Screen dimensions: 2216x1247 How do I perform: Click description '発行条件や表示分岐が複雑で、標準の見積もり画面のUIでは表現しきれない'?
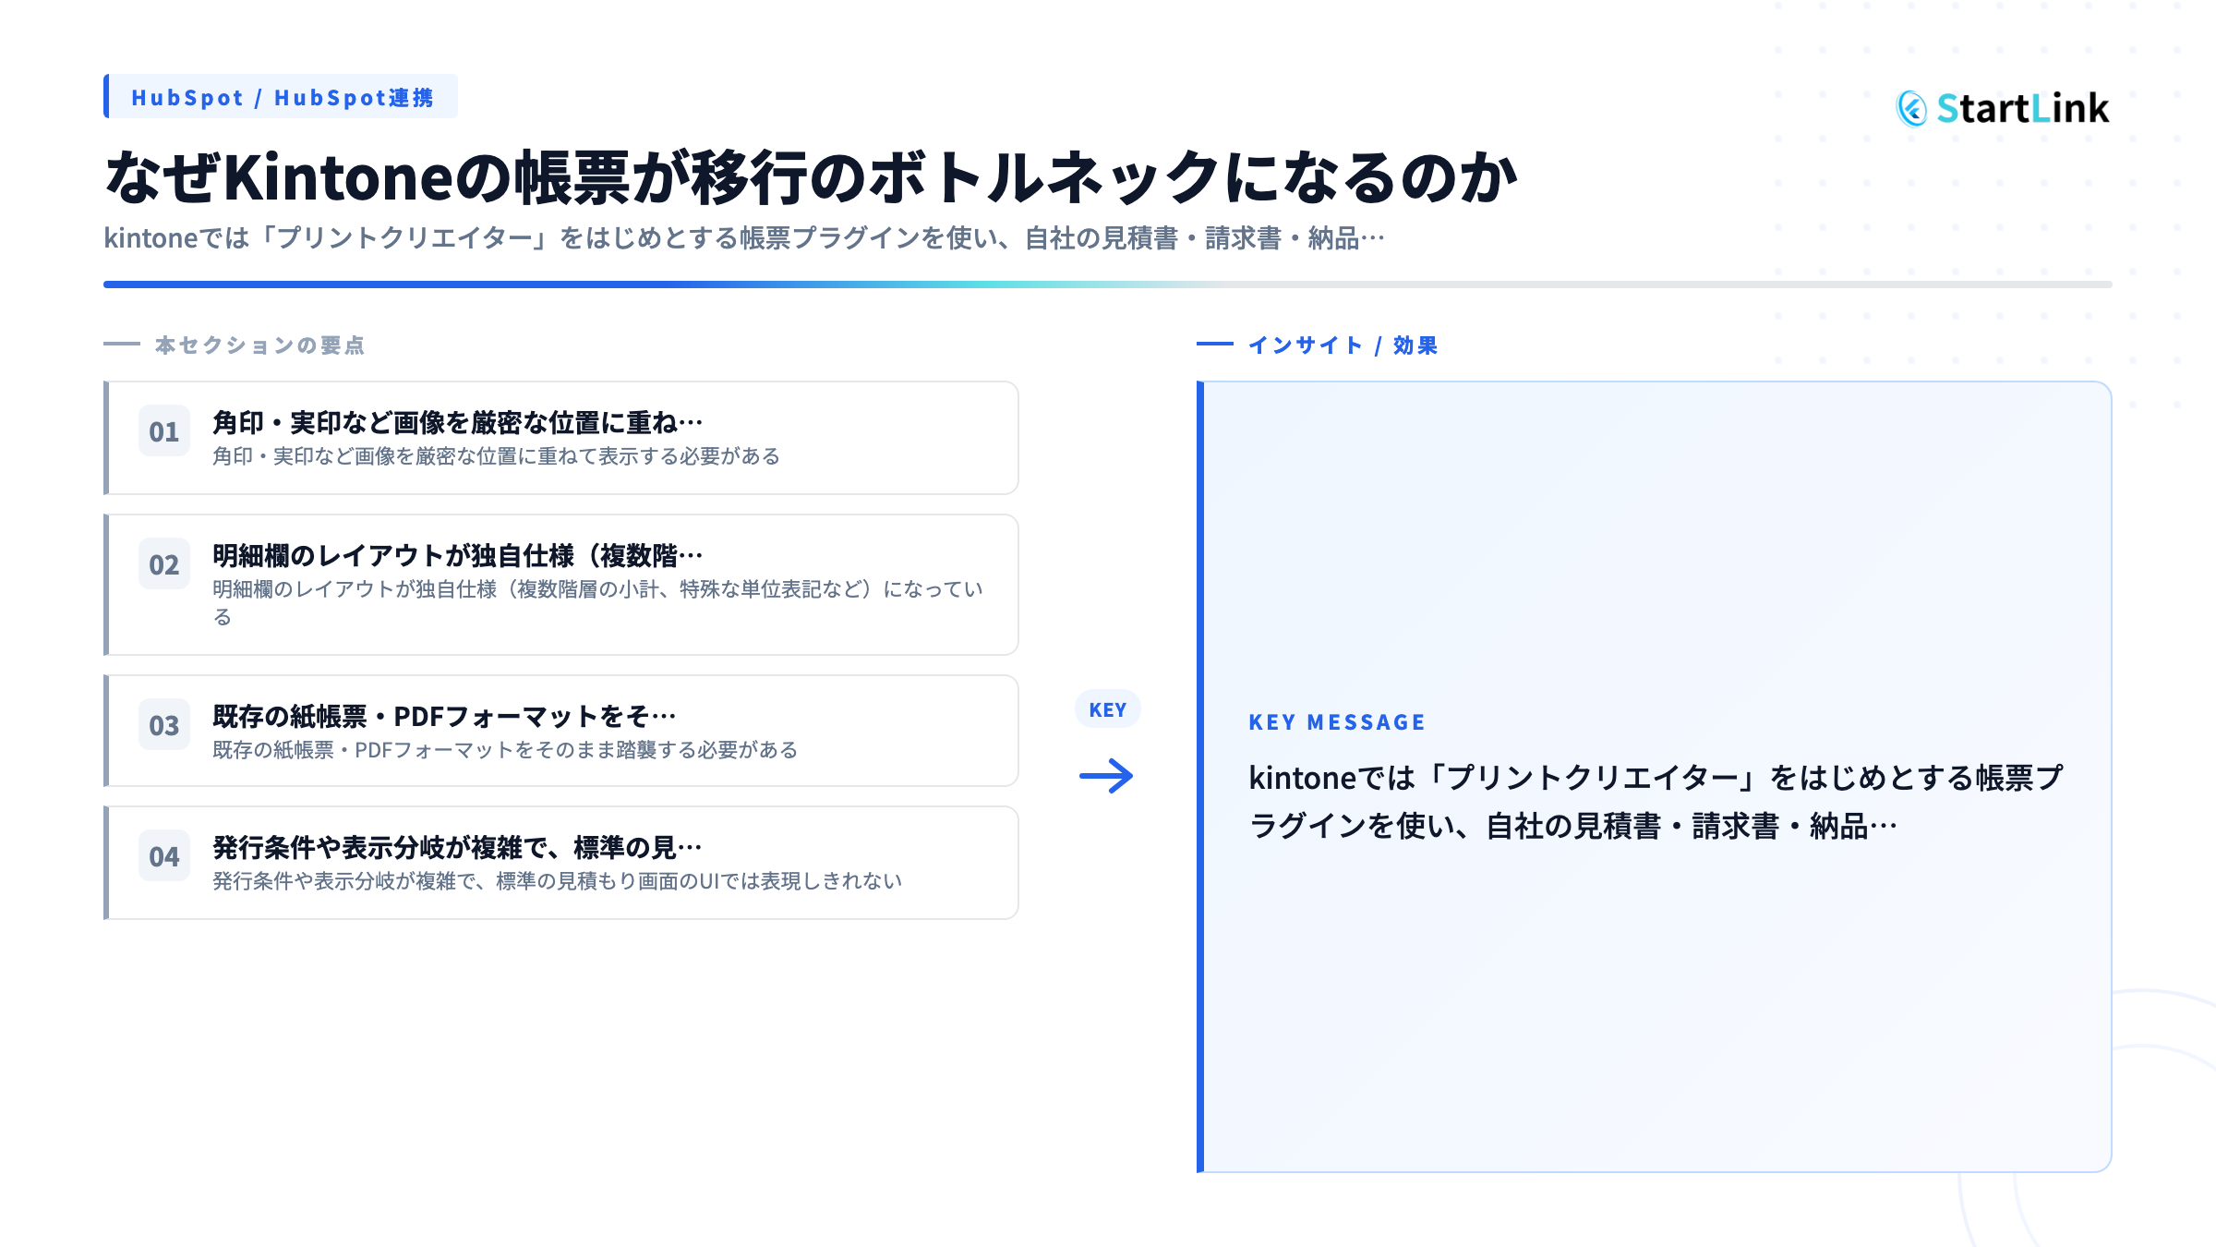558,881
